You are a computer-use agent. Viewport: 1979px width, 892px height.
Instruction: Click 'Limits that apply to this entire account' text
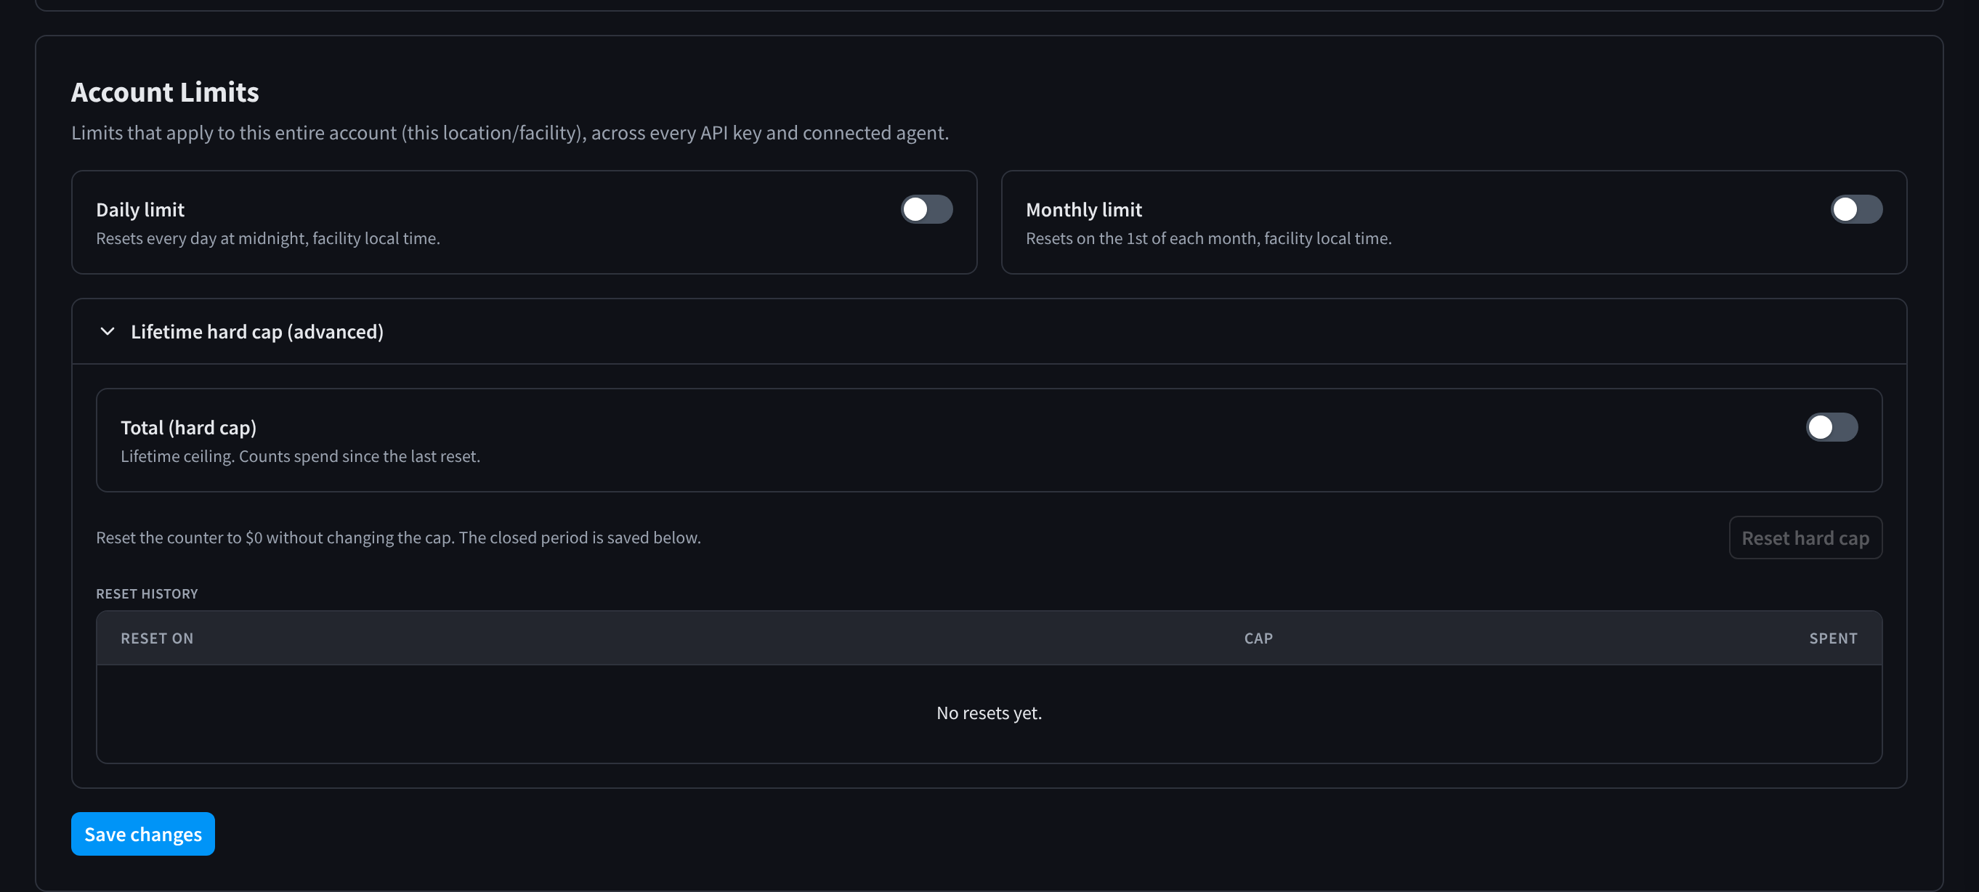tap(510, 133)
